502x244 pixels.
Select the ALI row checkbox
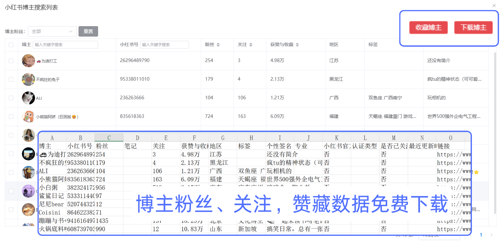11,98
